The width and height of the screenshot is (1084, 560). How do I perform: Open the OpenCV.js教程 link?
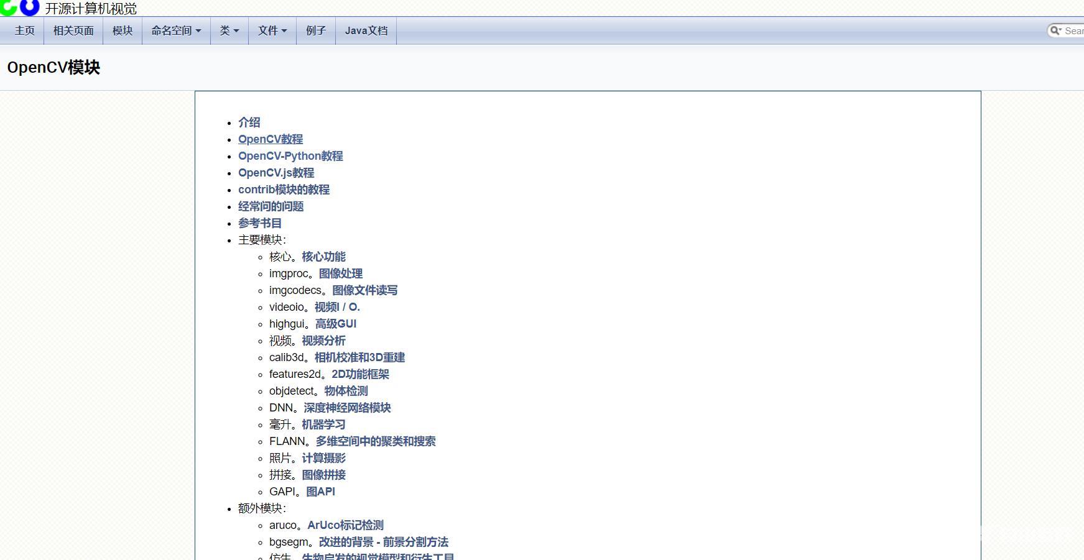(276, 173)
